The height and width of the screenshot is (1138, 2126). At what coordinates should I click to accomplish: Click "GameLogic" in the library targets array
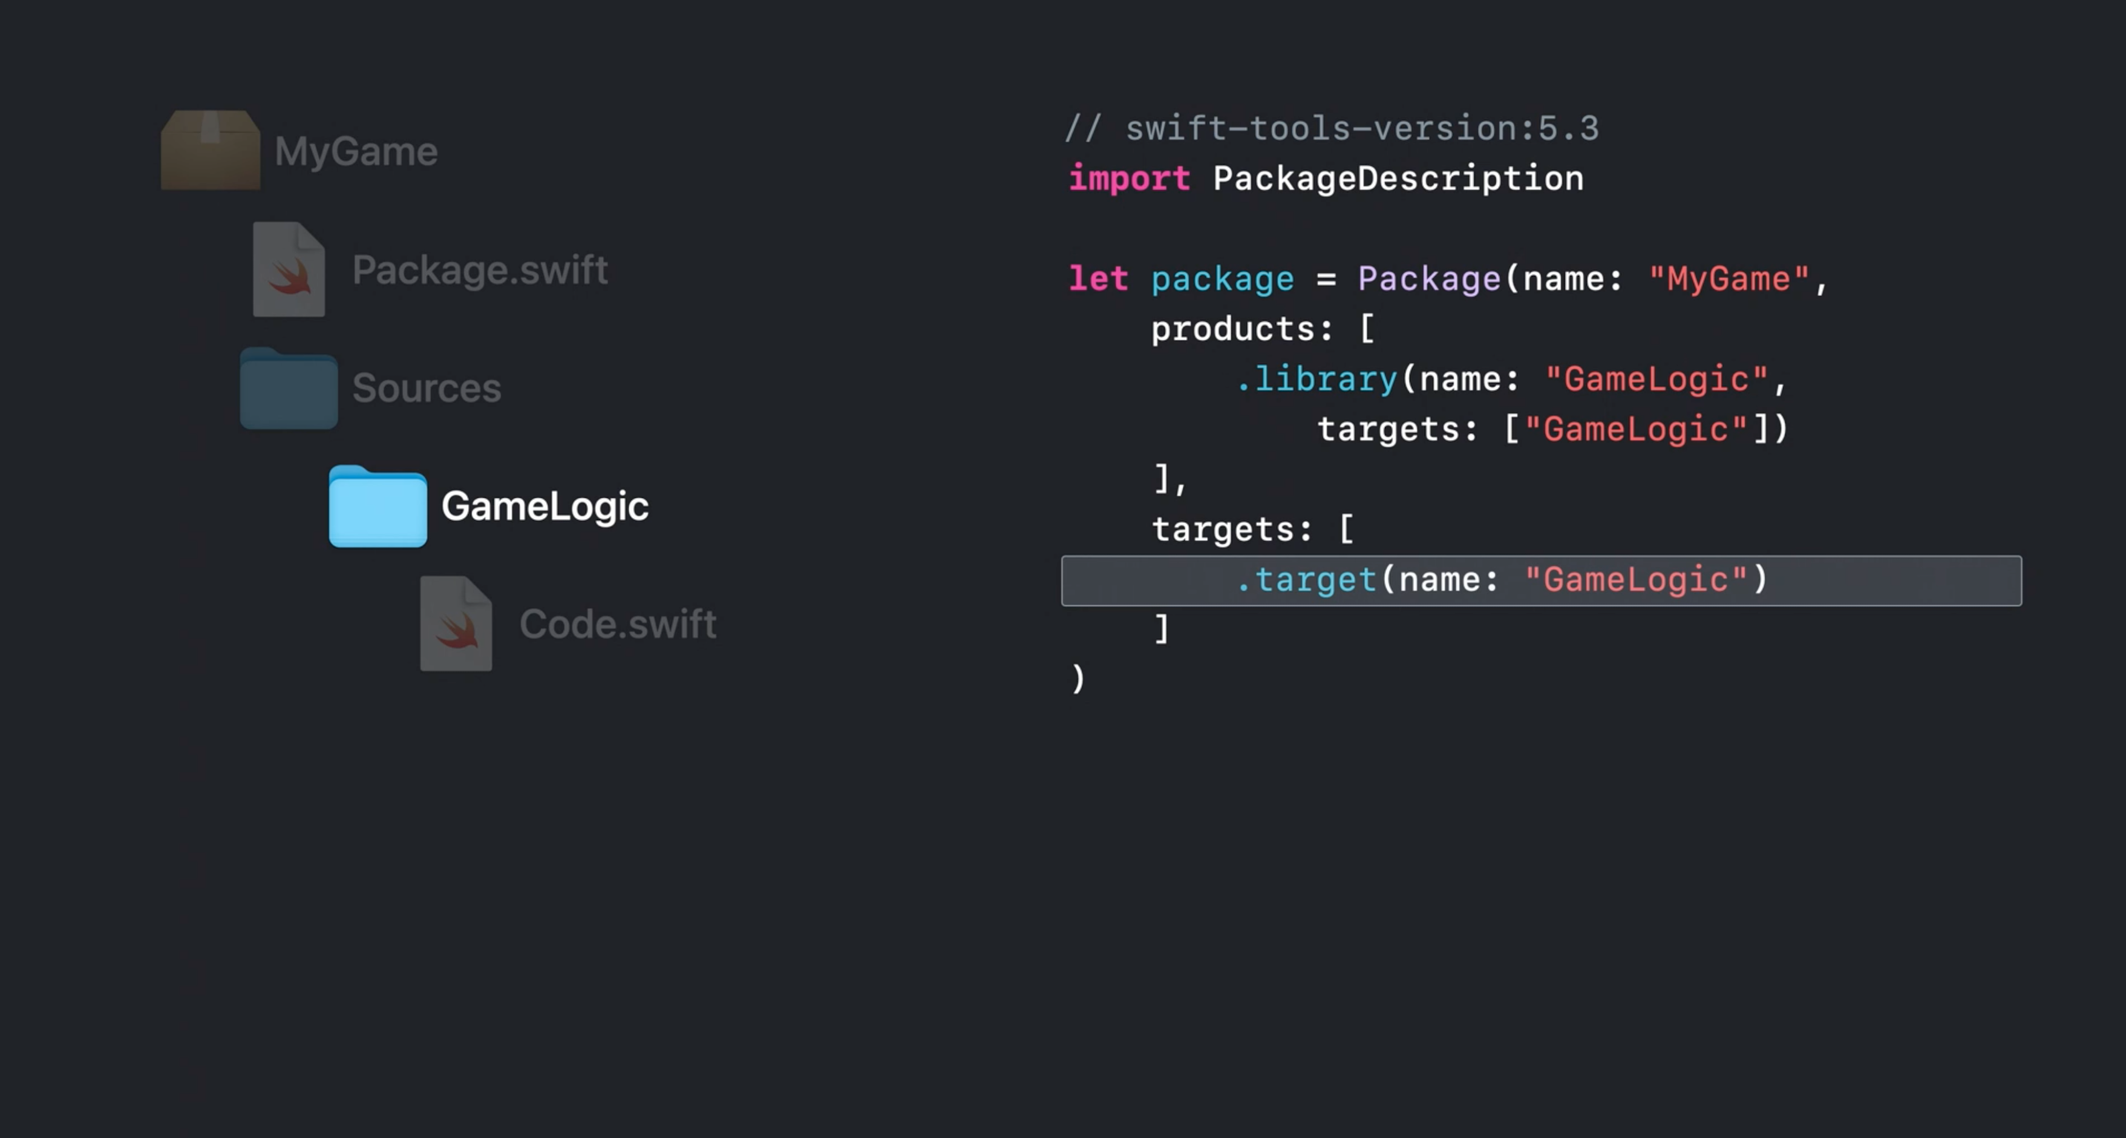click(1636, 430)
